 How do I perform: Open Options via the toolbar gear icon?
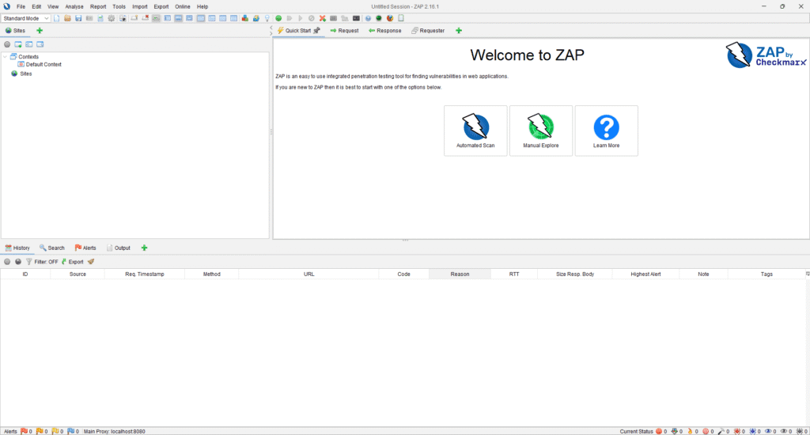coord(111,18)
